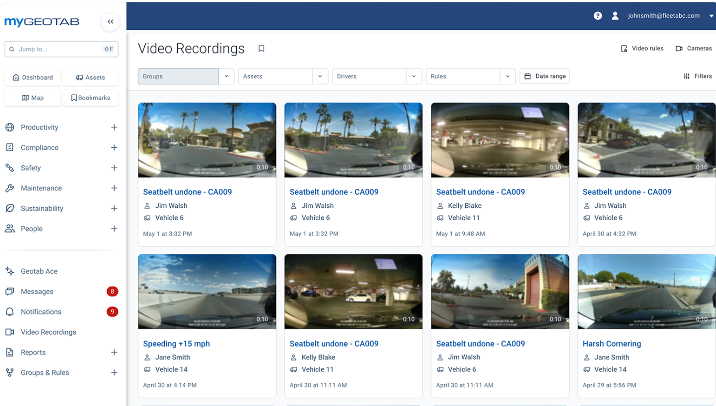Open Seatbelt undone link for Kelly Blake May 1
This screenshot has width=716, height=406.
[480, 192]
